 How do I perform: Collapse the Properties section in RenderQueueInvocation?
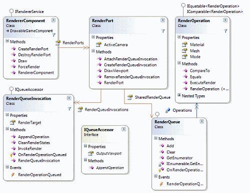7,115
